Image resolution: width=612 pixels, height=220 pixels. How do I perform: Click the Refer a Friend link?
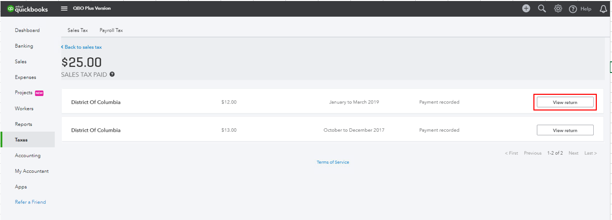[30, 202]
